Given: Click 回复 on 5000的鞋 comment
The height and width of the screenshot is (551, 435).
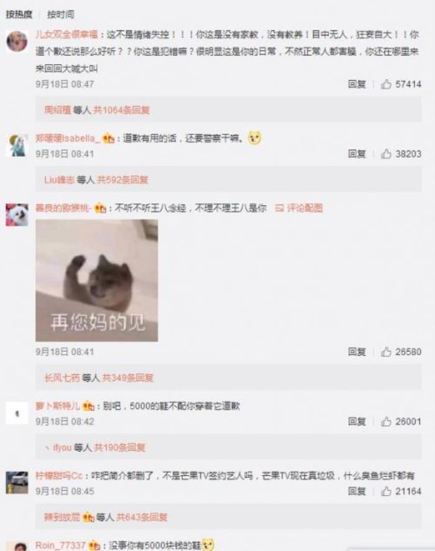Looking at the screenshot, I should coord(357,421).
